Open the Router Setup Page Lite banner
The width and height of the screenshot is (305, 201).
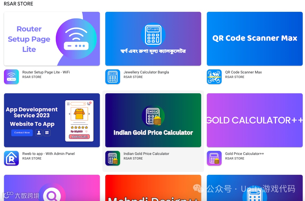[52, 39]
